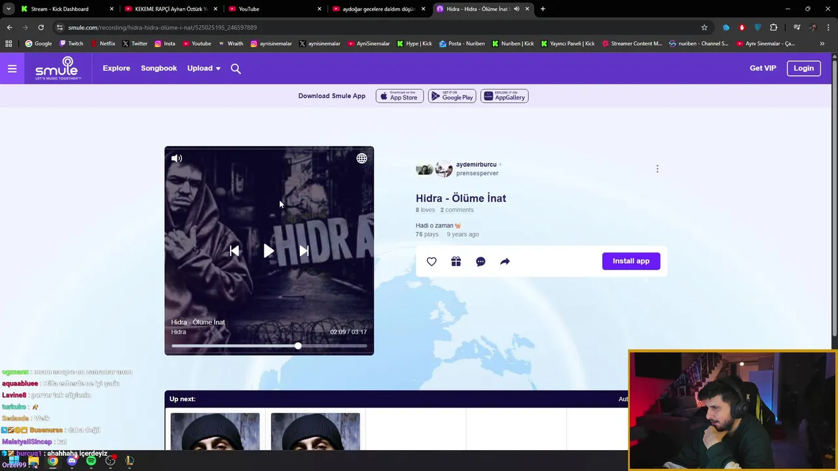Screen dimensions: 838x471
Task: Skip to the next recording
Action: 304,251
